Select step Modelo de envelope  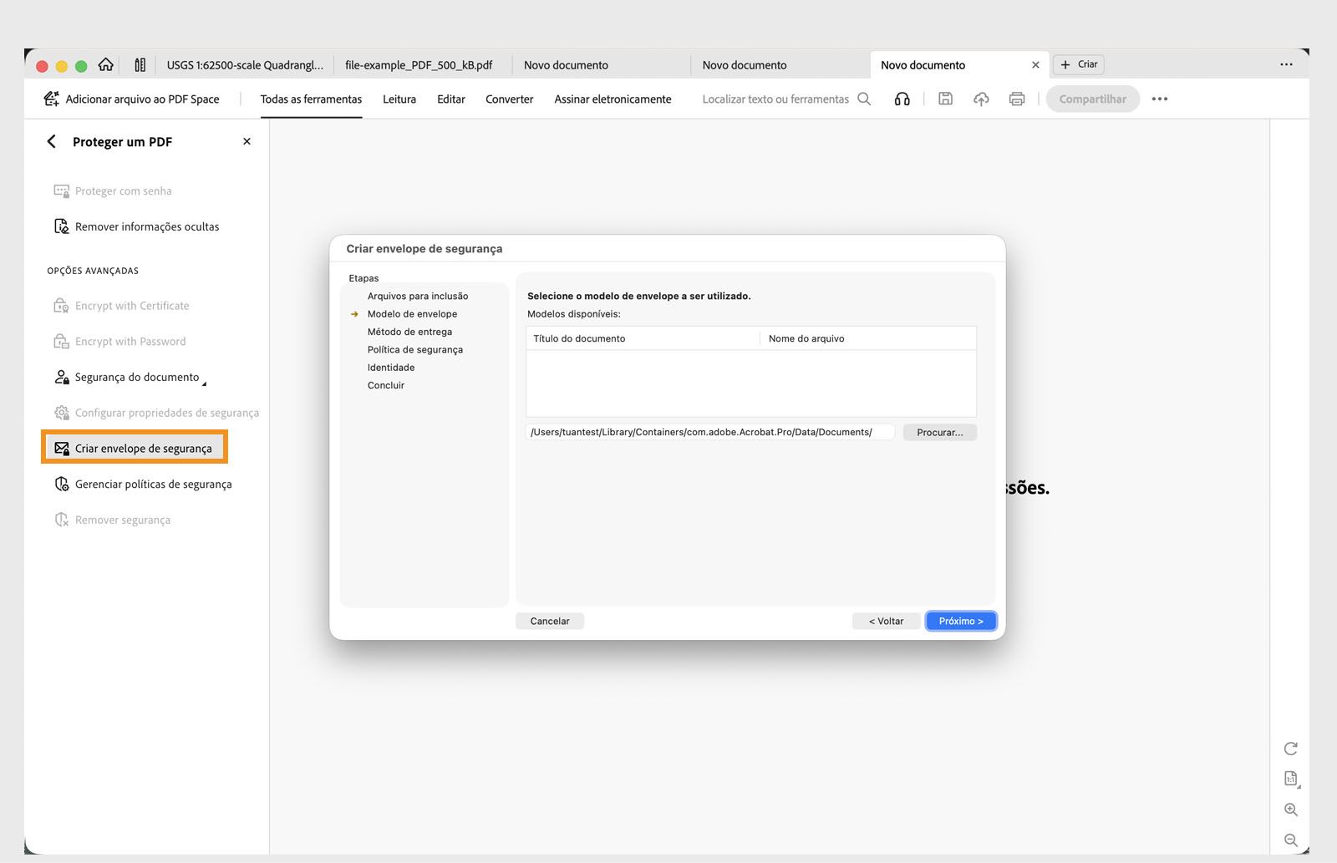[412, 314]
